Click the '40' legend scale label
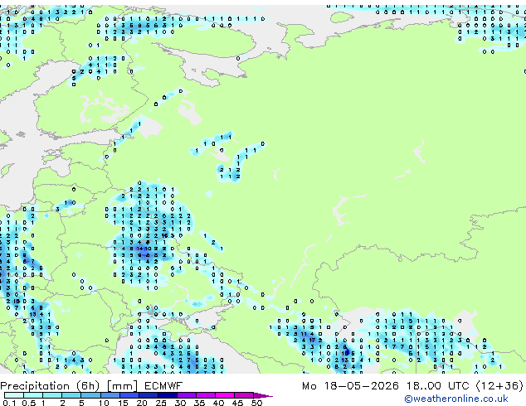 pos(218,403)
